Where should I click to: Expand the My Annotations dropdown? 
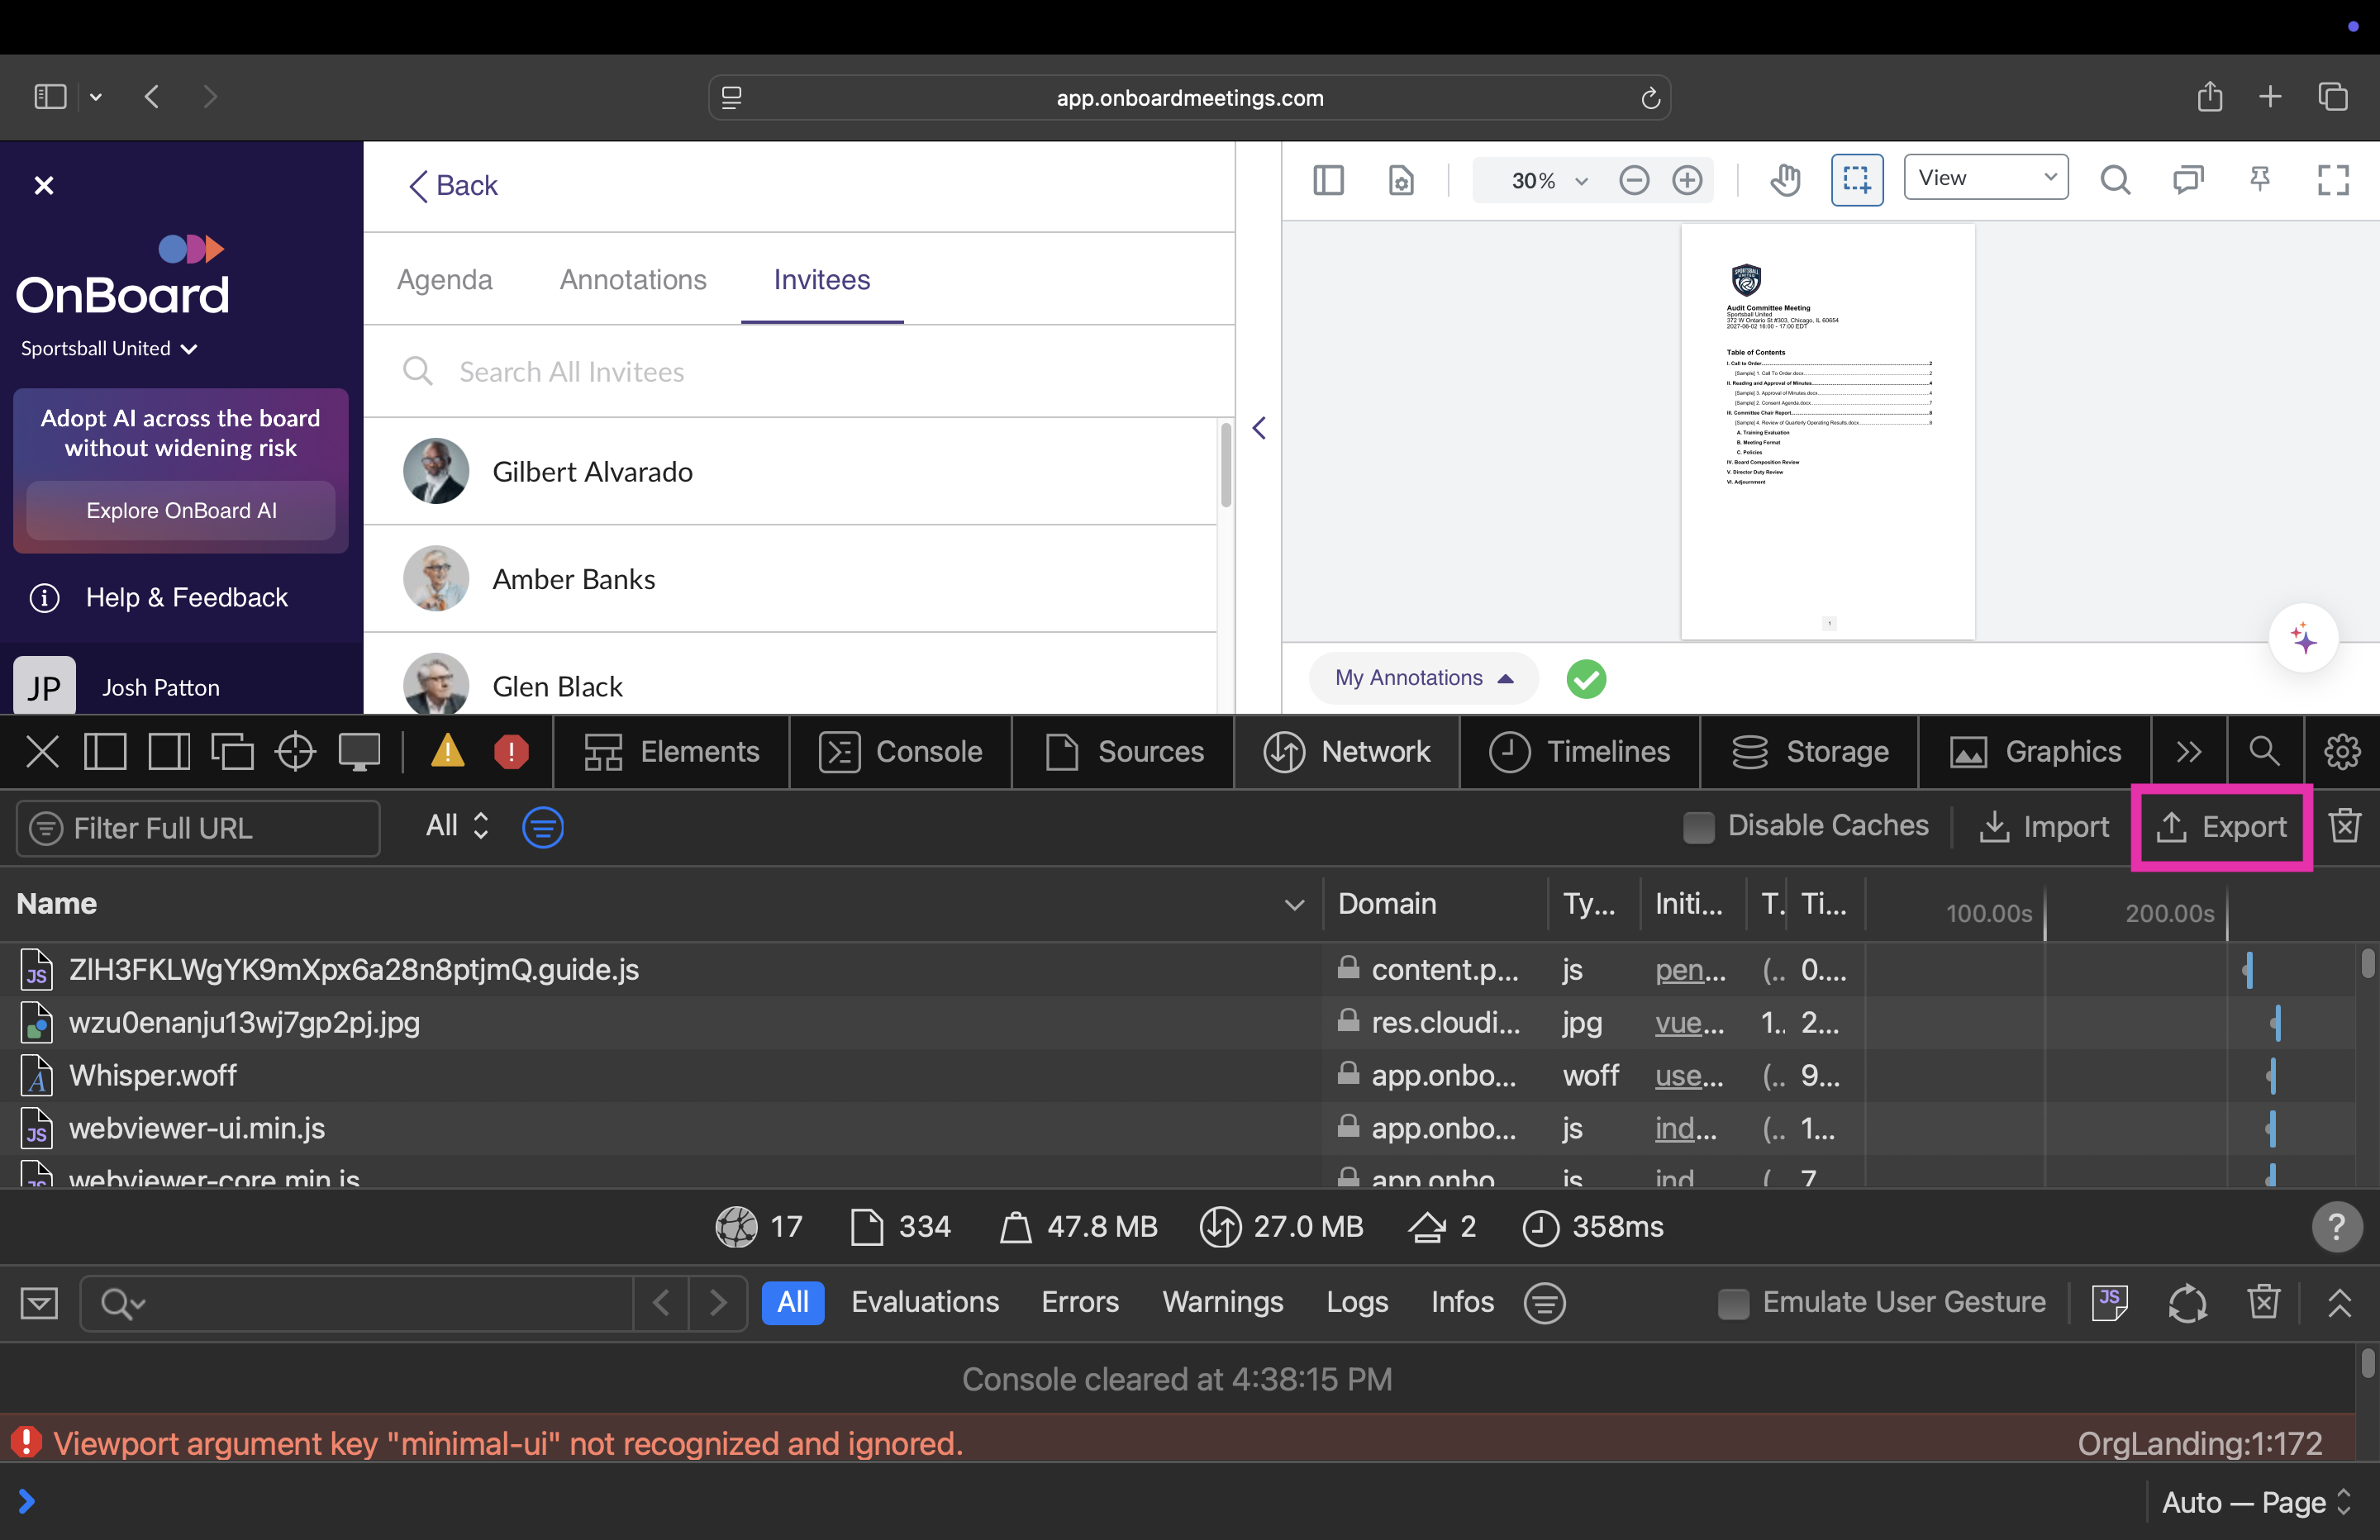click(1423, 678)
